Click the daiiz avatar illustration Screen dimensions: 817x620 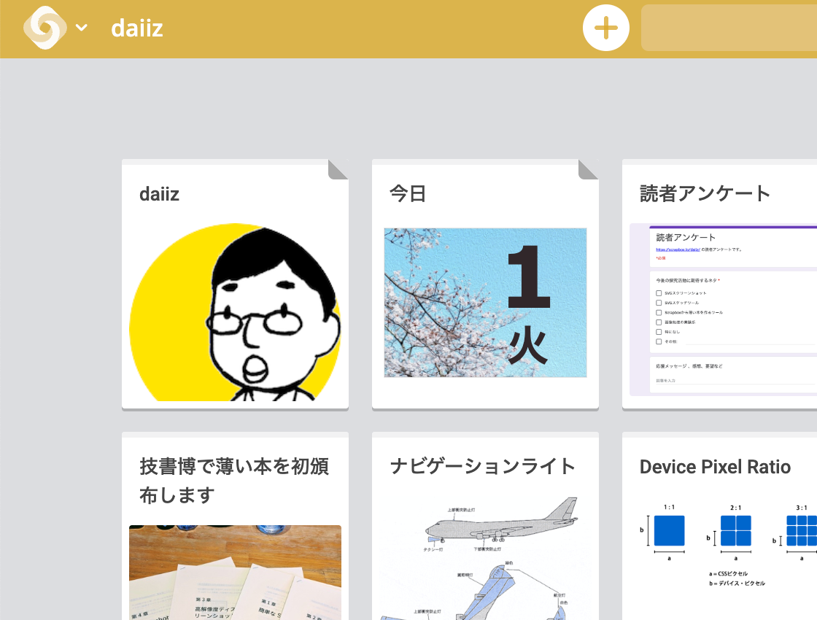[x=235, y=312]
